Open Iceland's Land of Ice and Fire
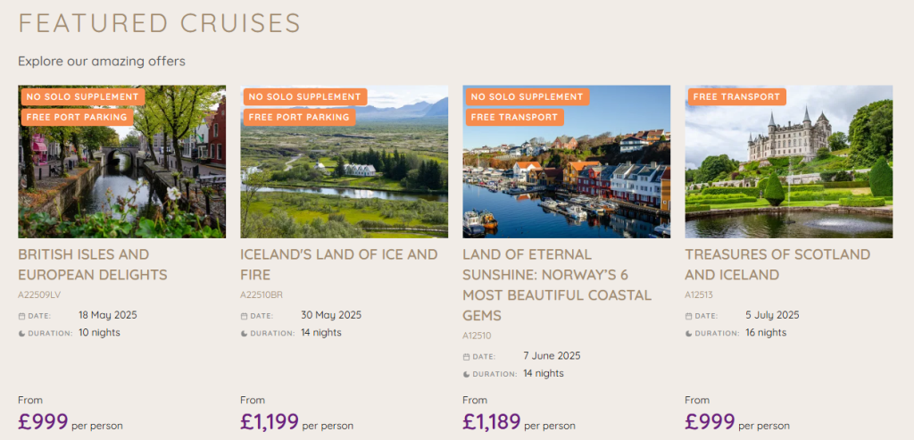The height and width of the screenshot is (440, 914). 338,264
